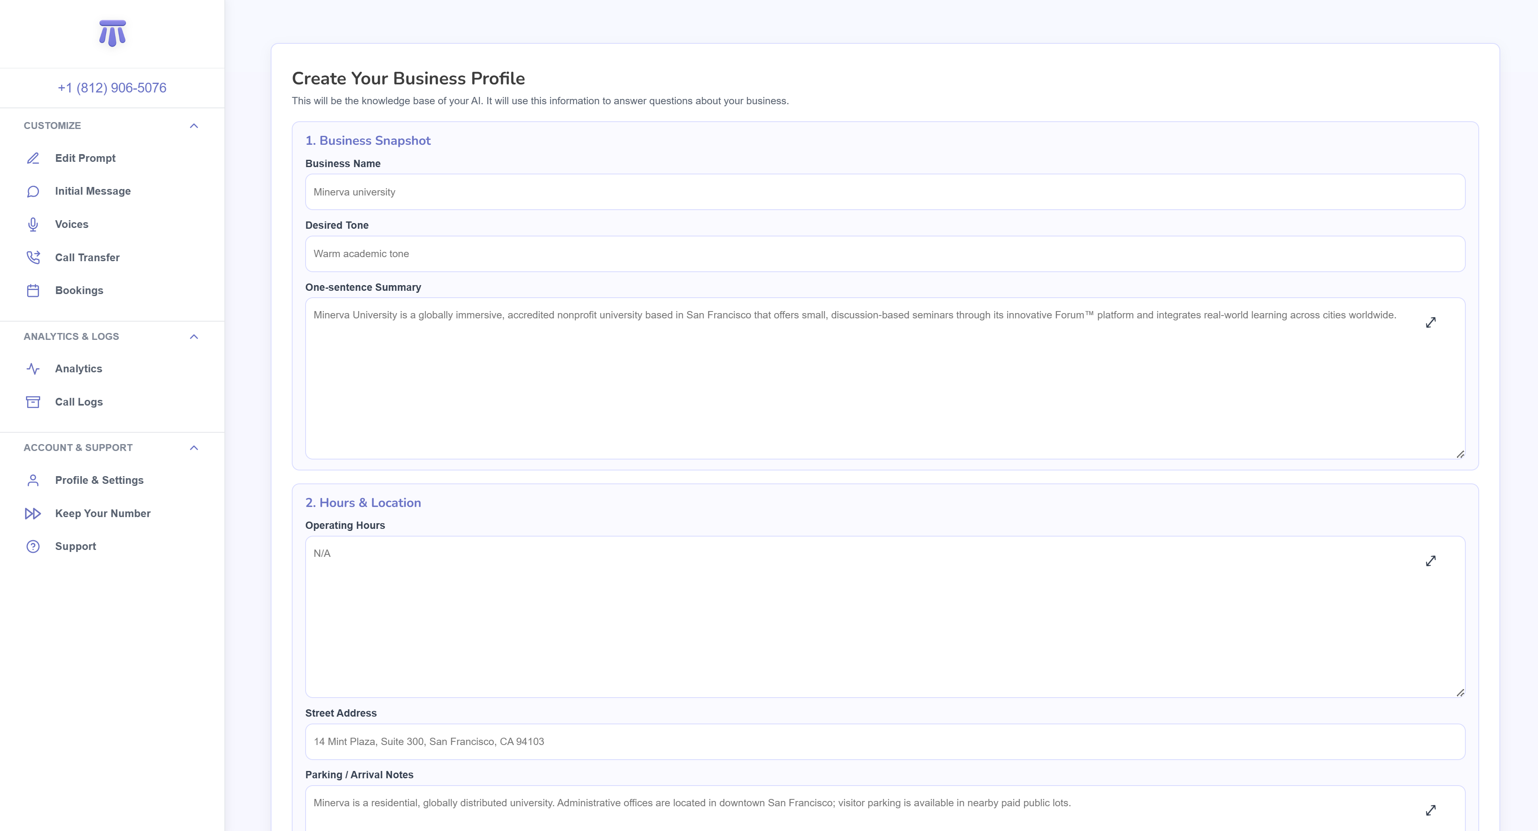Screen dimensions: 1538x831
Task: Click the Bookings calendar icon
Action: tap(33, 290)
